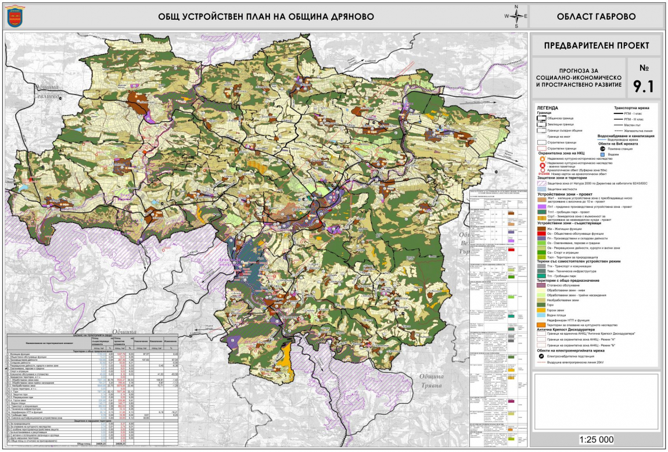Click the Антична Крепост Дискодуратера heading
This screenshot has height=452, width=668.
click(566, 330)
